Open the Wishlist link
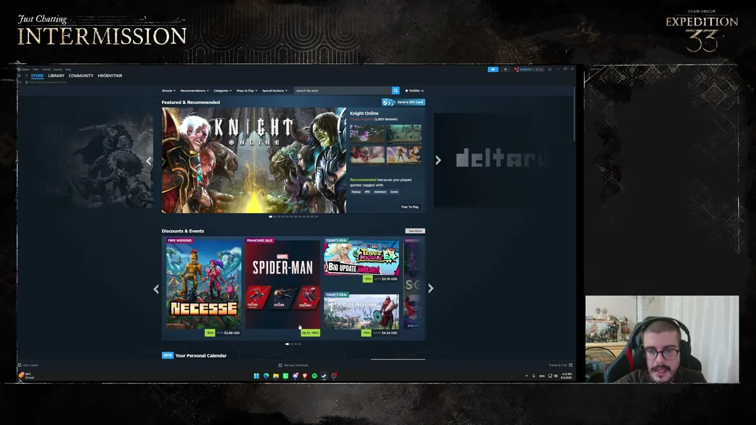The image size is (756, 425). 415,90
